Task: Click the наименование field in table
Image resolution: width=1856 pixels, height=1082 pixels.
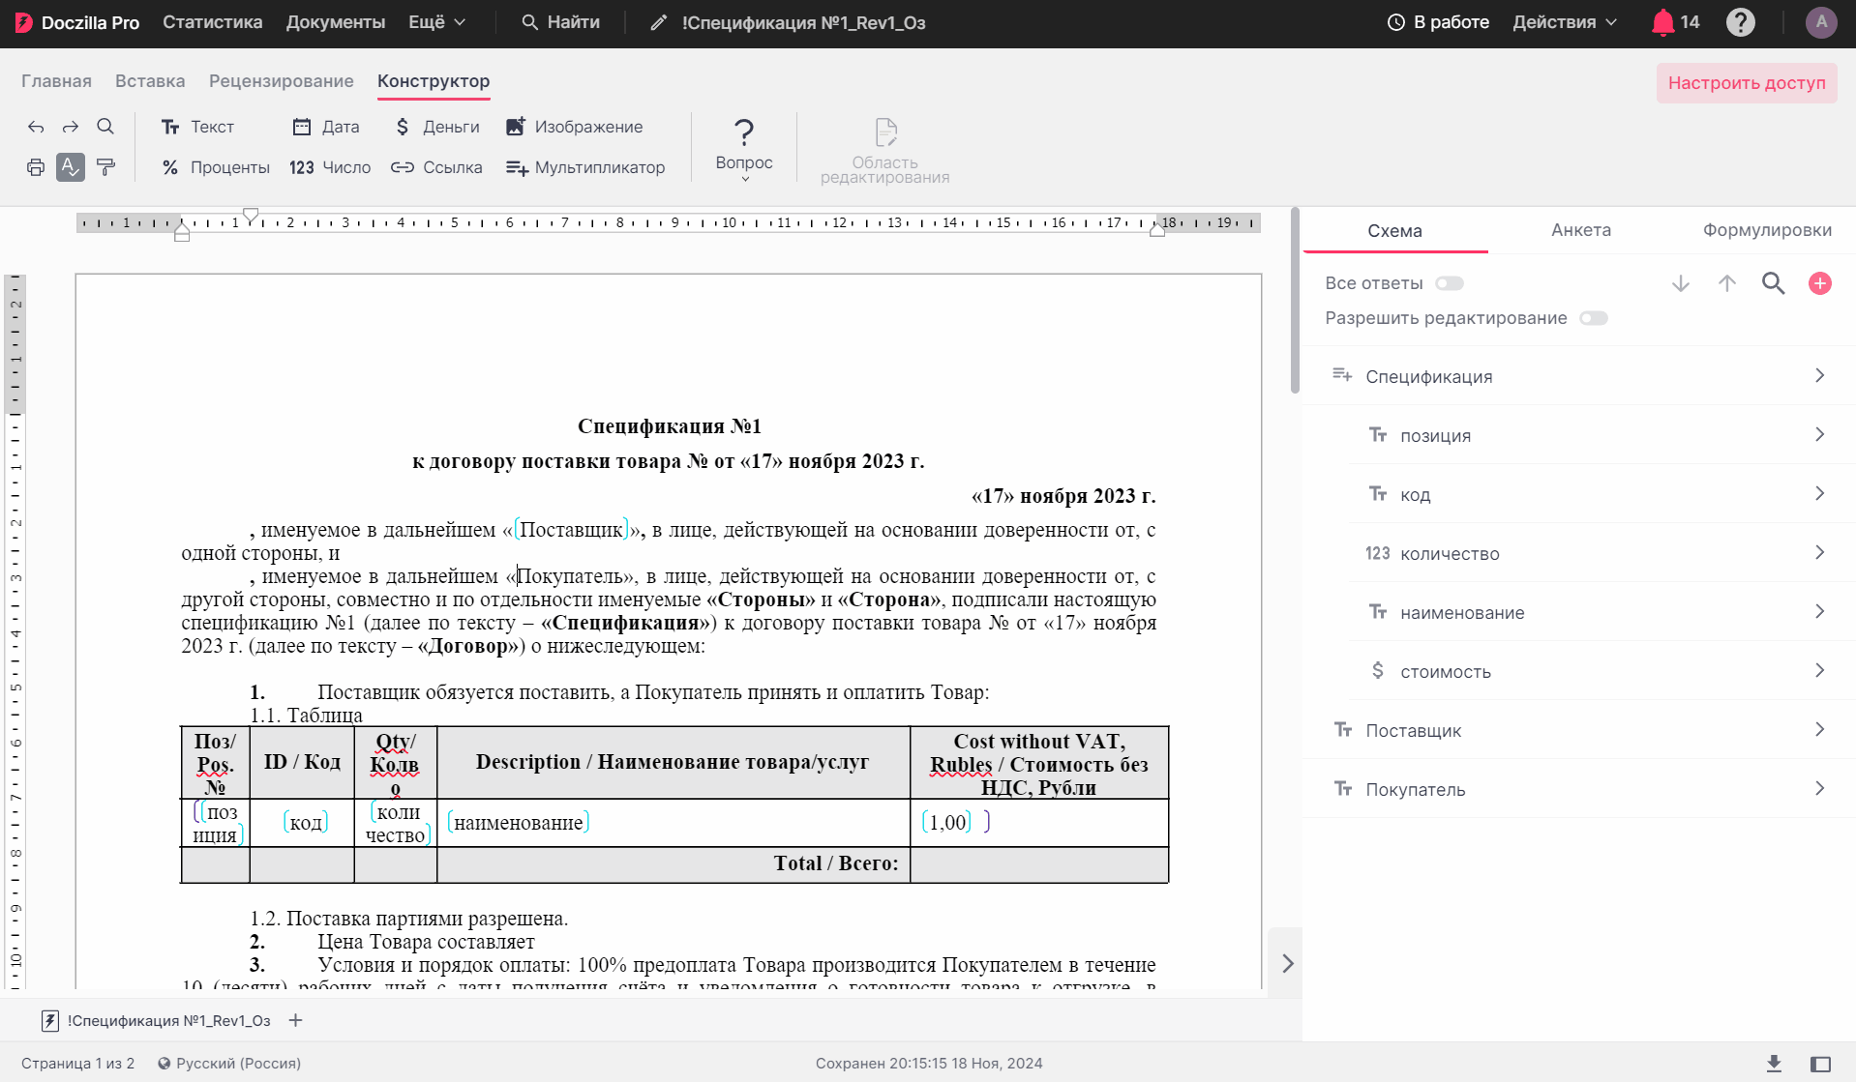Action: coord(519,822)
